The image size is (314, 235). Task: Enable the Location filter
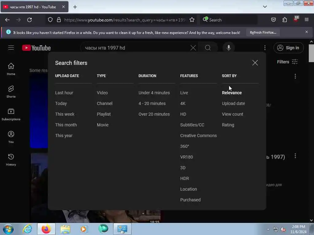point(188,189)
